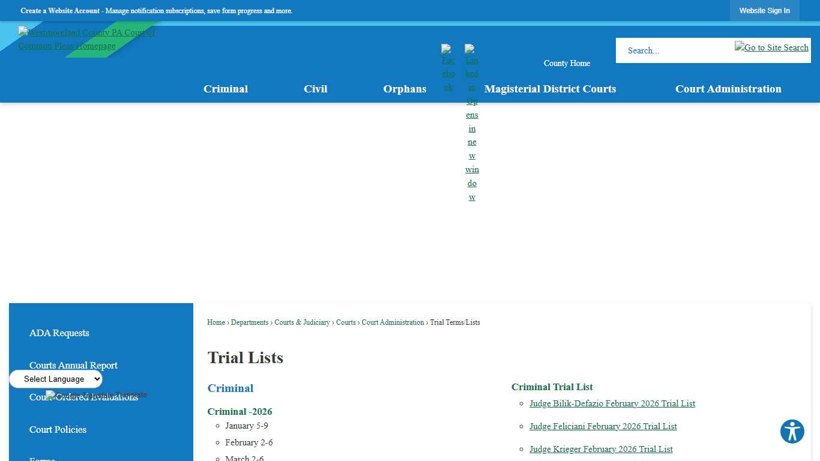
Task: Select Website Sign In
Action: click(x=764, y=10)
